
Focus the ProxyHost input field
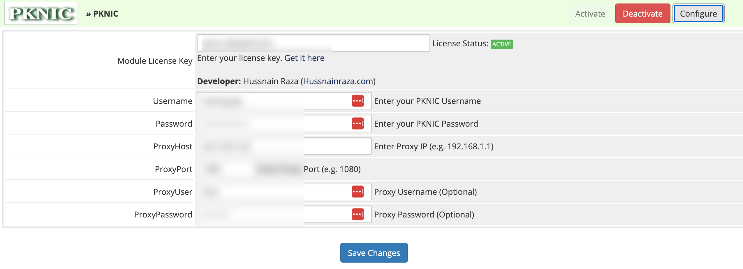coord(284,146)
